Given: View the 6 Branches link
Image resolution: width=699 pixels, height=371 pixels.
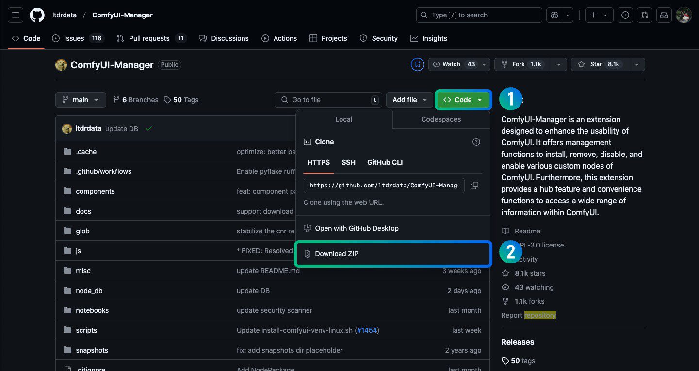Looking at the screenshot, I should coord(135,100).
